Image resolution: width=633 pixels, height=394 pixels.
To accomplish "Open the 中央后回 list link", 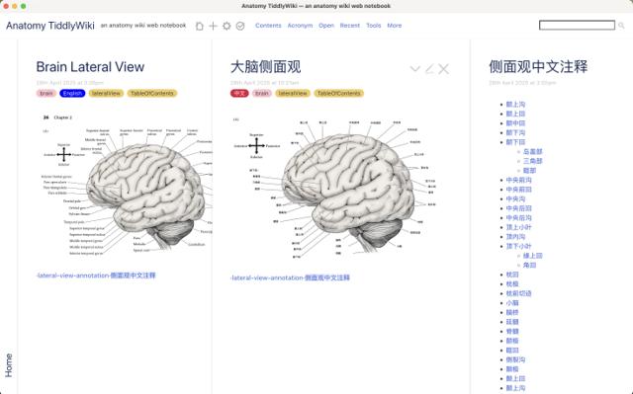I will click(518, 208).
